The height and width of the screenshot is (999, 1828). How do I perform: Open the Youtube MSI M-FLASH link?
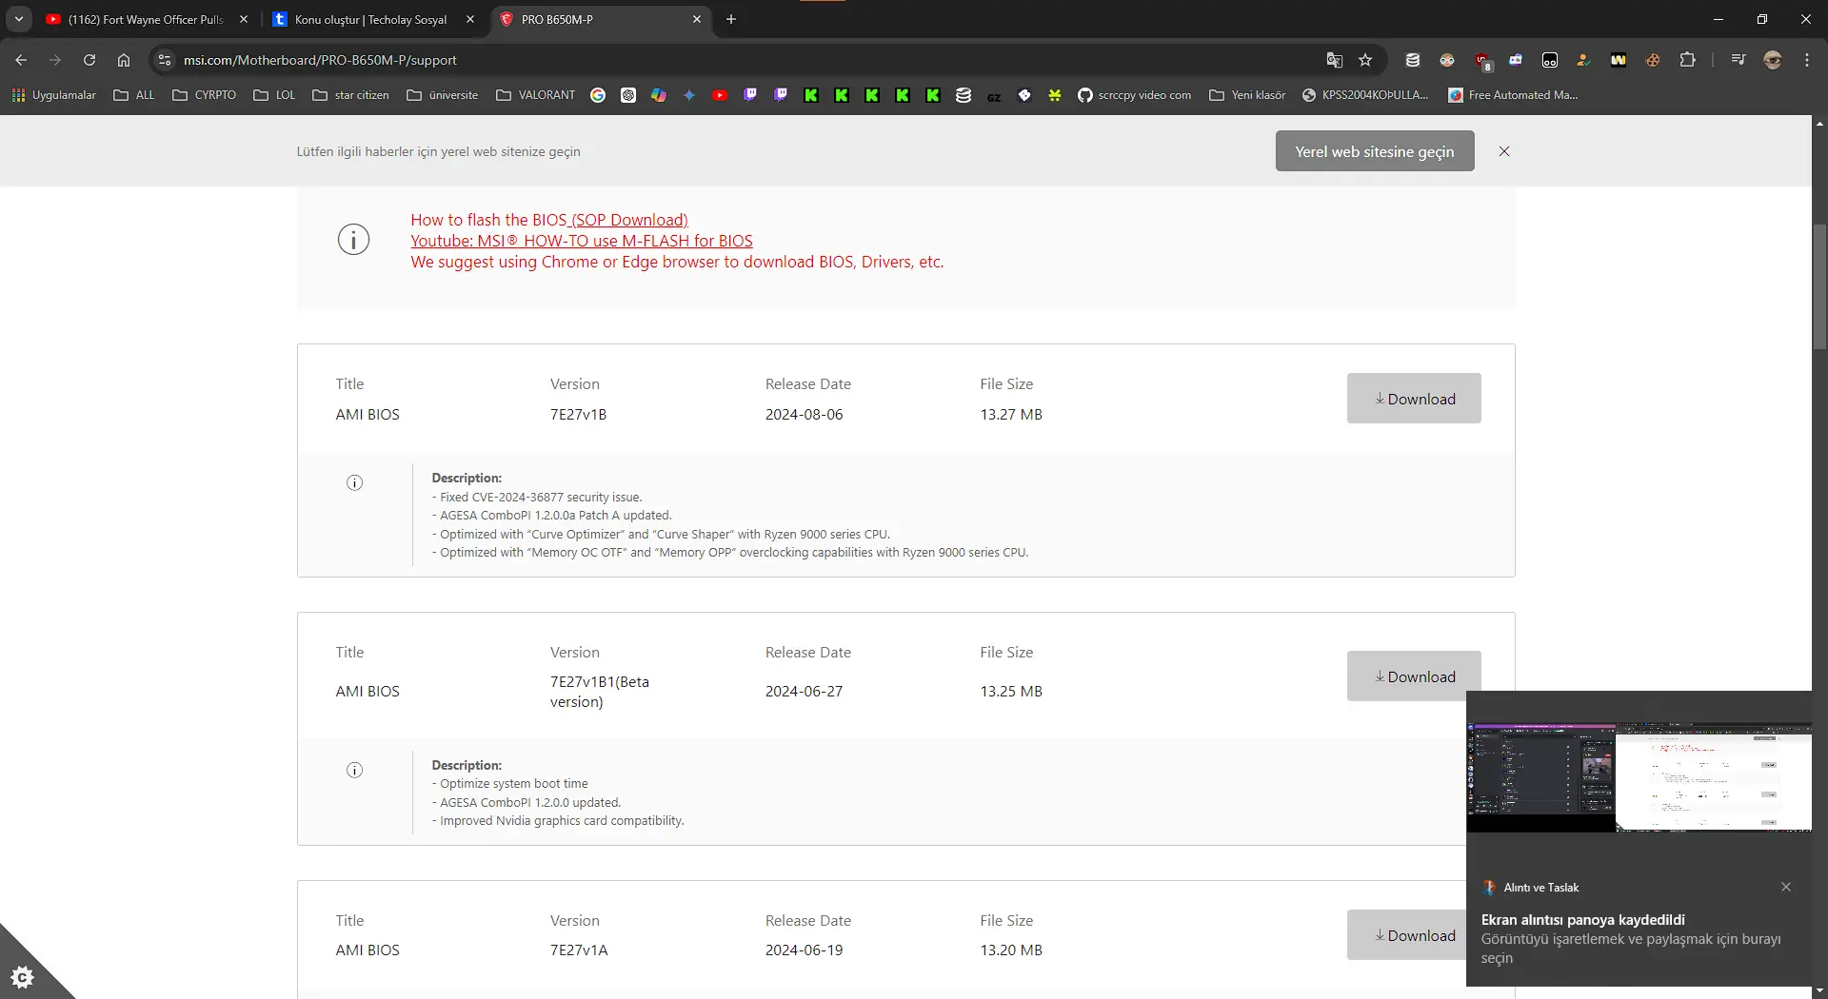(x=582, y=241)
